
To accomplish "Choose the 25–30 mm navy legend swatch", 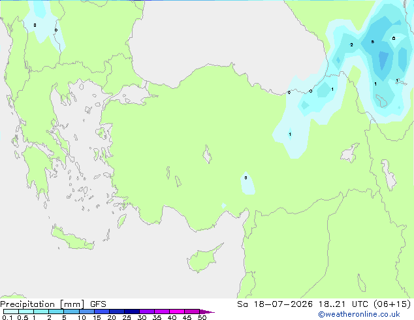I will 132,312.
